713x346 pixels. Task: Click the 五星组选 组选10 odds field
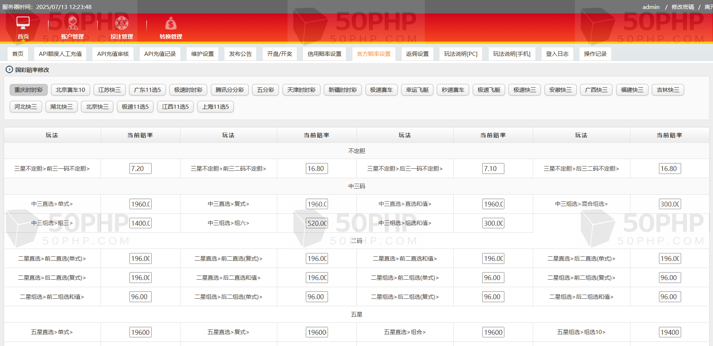pyautogui.click(x=669, y=333)
